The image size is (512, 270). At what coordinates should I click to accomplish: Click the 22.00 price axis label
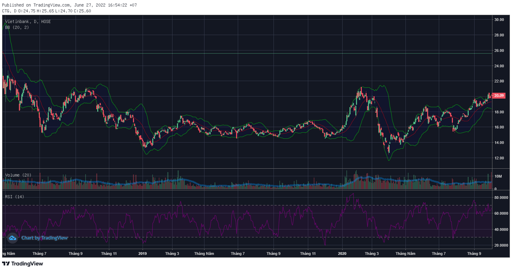(x=499, y=81)
